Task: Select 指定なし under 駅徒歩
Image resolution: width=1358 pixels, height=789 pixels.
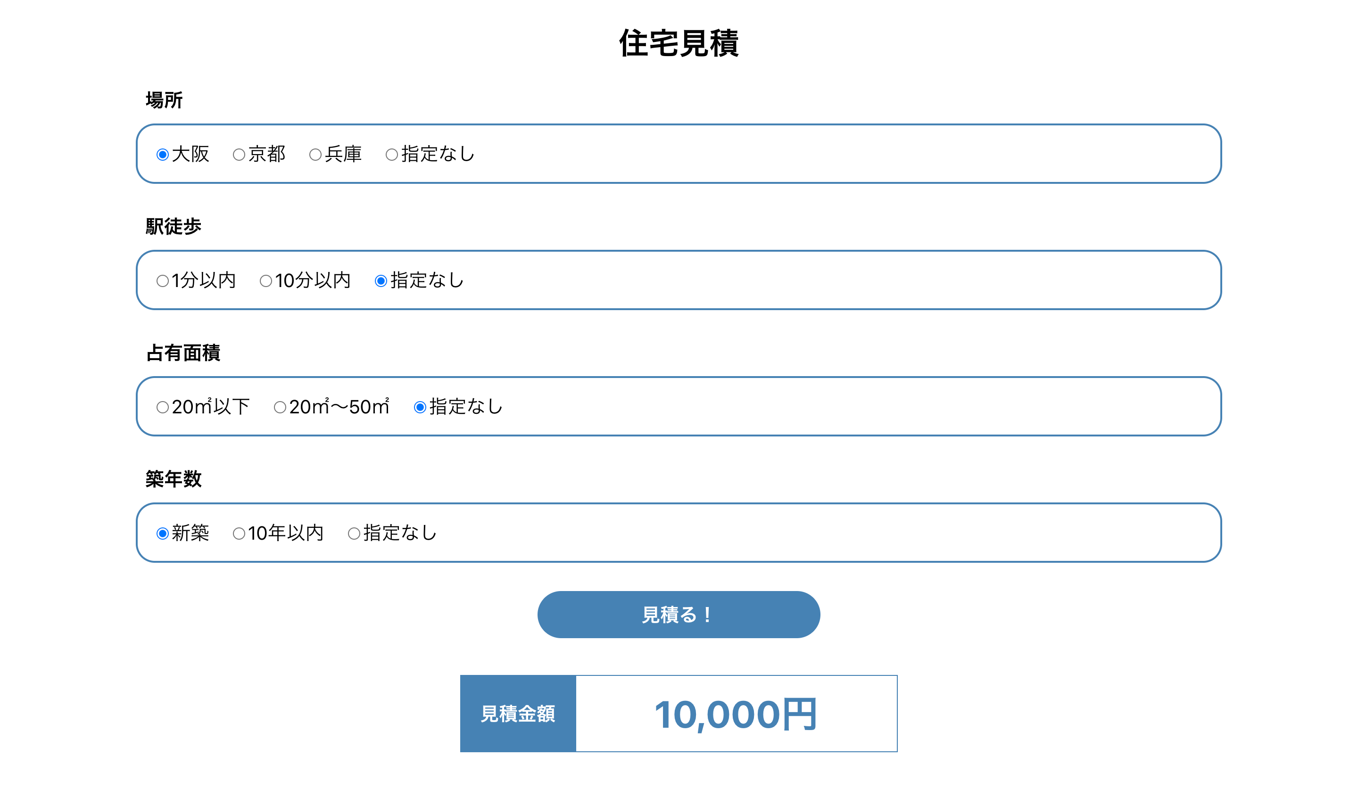Action: (x=381, y=281)
